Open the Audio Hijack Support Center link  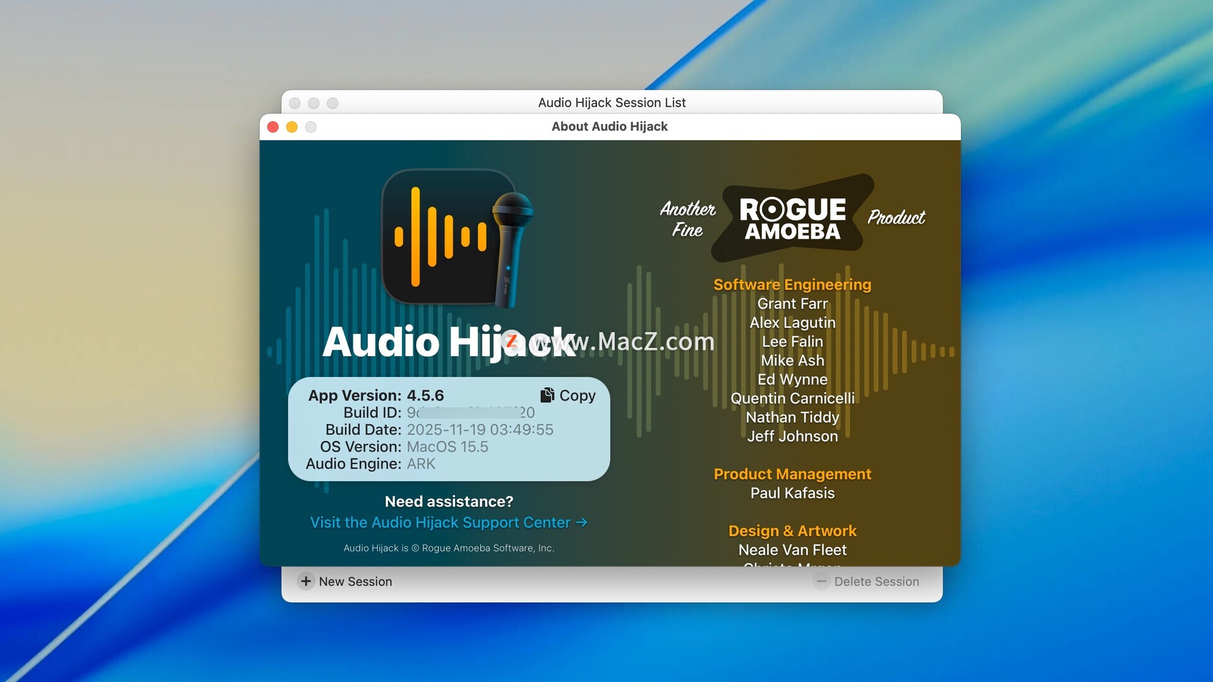pos(440,522)
